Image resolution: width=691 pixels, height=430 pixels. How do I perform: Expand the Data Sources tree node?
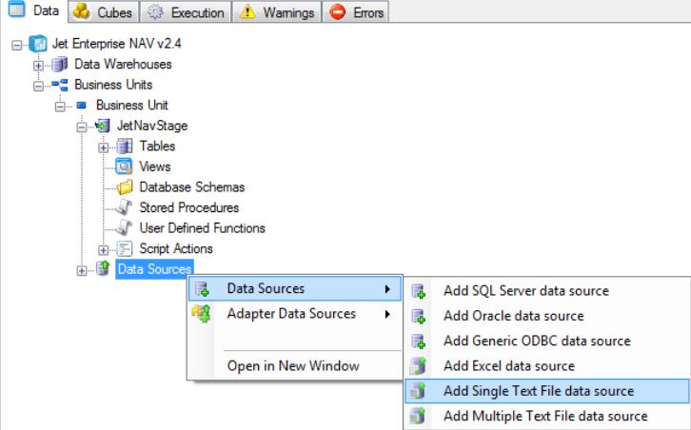click(82, 270)
